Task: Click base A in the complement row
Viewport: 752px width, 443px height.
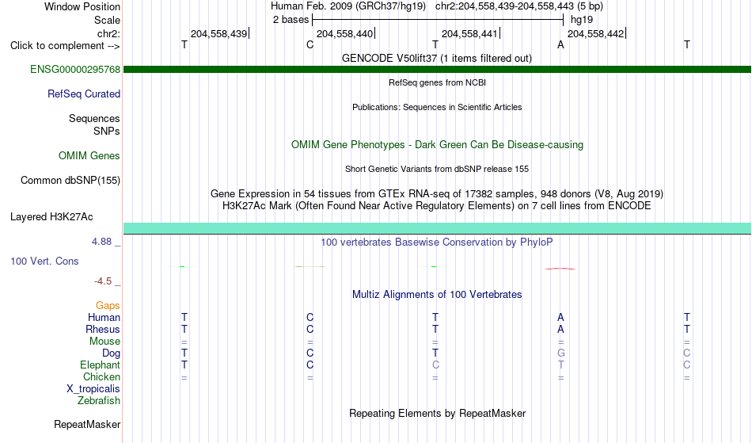Action: tap(560, 45)
